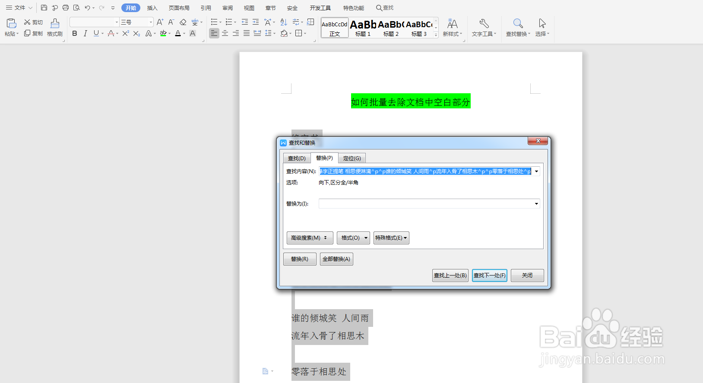Click the highlight color (green) swatch button

(x=163, y=33)
